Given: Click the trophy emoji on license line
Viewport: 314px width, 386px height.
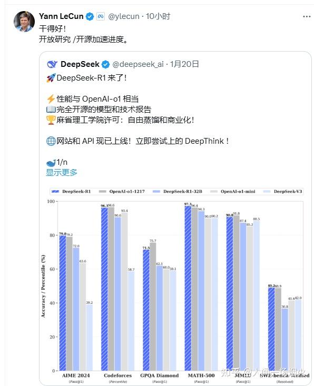Looking at the screenshot, I should tap(51, 120).
